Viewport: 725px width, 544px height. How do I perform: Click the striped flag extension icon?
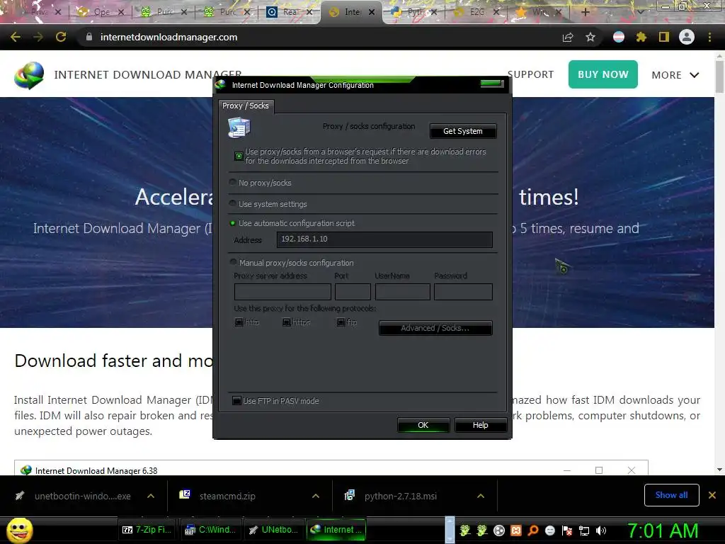pyautogui.click(x=619, y=38)
